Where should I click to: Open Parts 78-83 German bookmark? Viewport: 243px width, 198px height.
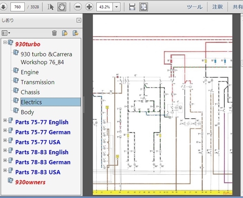[x=43, y=162]
